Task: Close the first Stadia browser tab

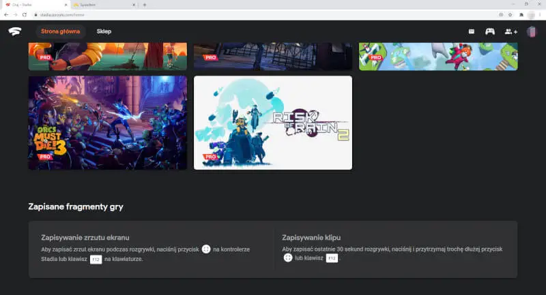Action: click(x=66, y=5)
